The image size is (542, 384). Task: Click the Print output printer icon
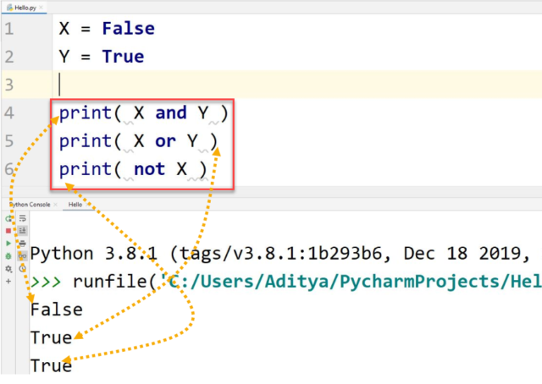tap(22, 243)
